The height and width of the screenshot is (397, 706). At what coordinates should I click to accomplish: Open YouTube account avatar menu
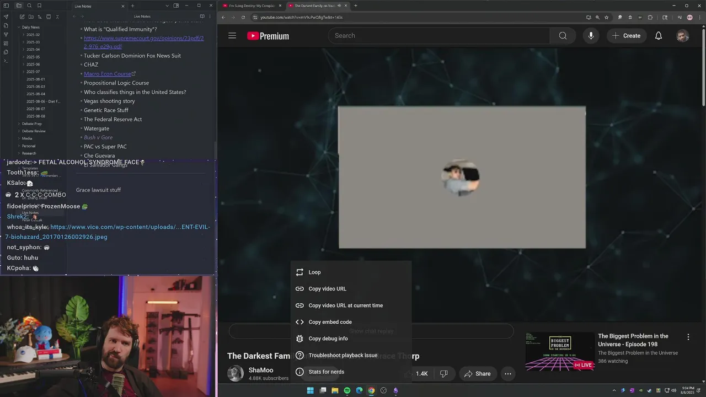683,36
